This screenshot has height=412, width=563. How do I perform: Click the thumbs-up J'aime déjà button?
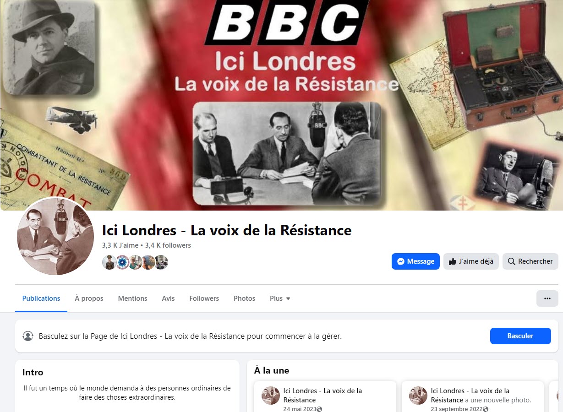(x=471, y=261)
